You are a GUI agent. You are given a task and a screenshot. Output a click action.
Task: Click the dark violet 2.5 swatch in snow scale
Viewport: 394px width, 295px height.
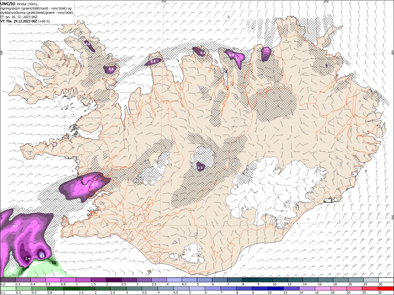(x=129, y=280)
